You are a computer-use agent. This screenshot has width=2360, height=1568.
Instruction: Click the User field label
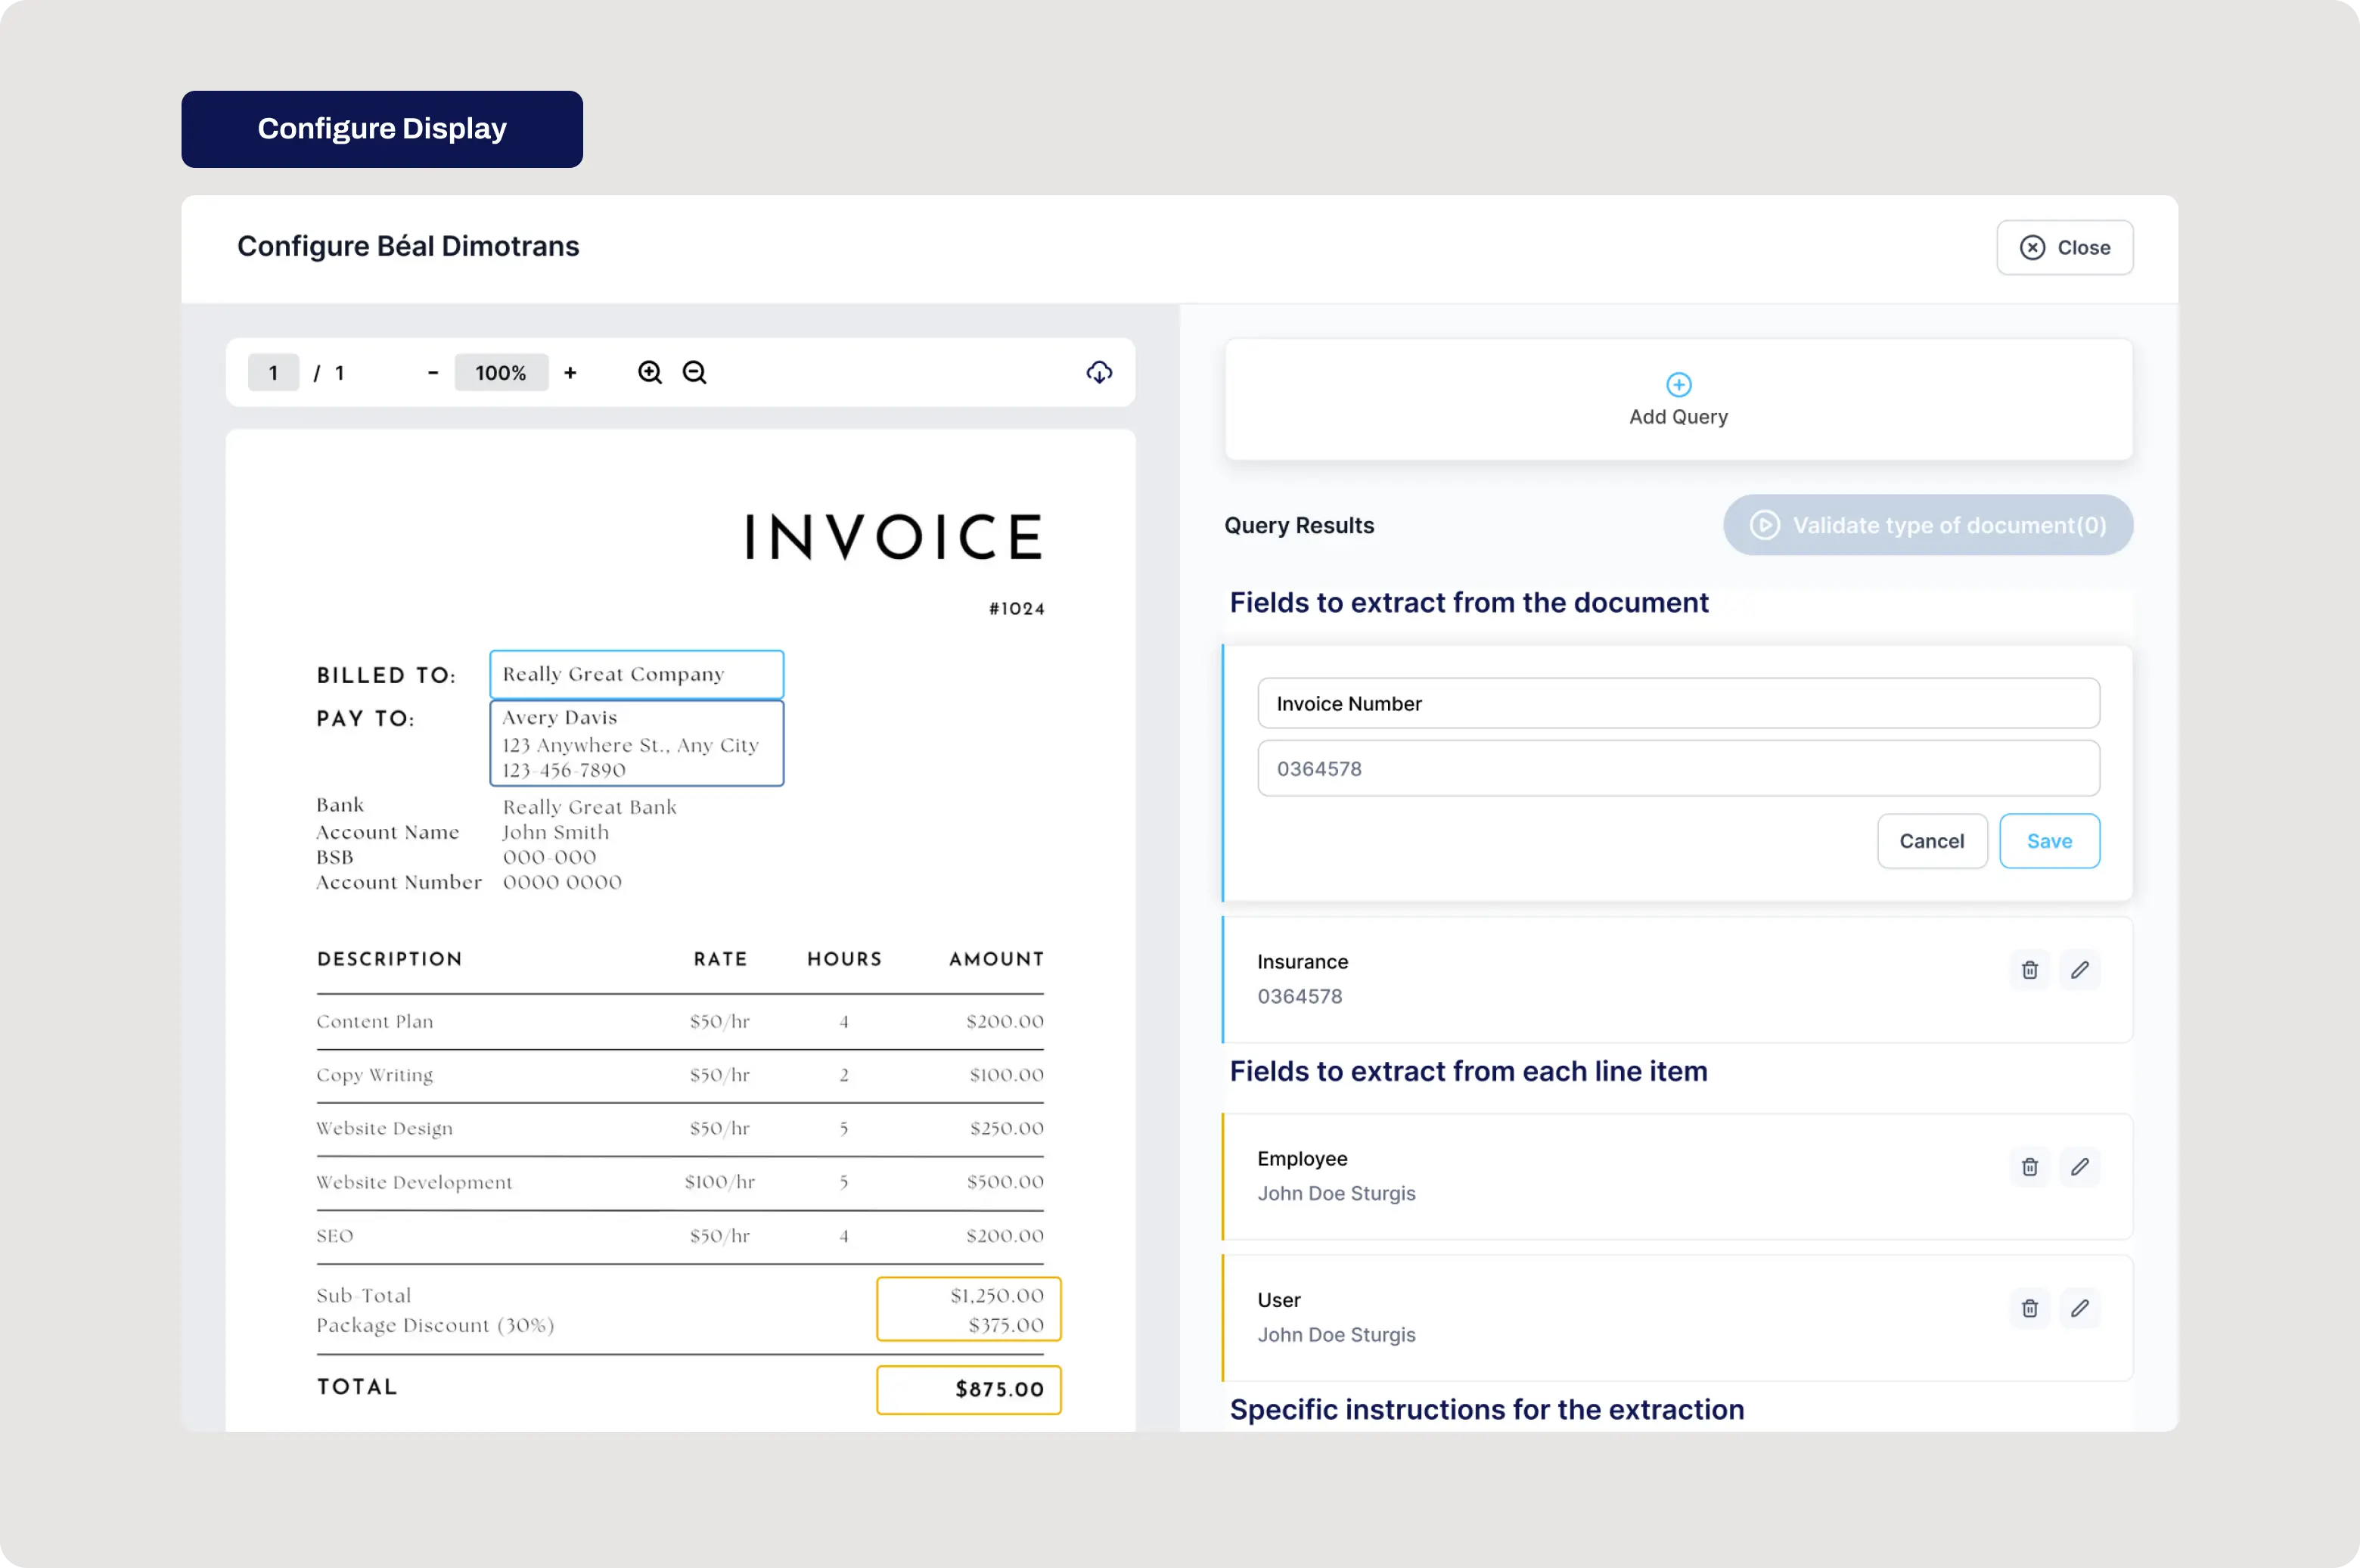click(1279, 1300)
